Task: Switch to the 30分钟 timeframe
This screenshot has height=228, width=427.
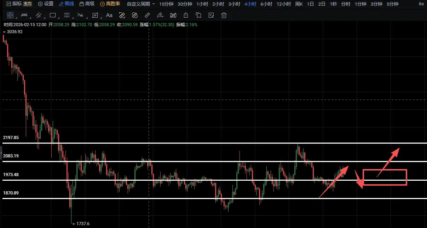Action: pos(185,4)
